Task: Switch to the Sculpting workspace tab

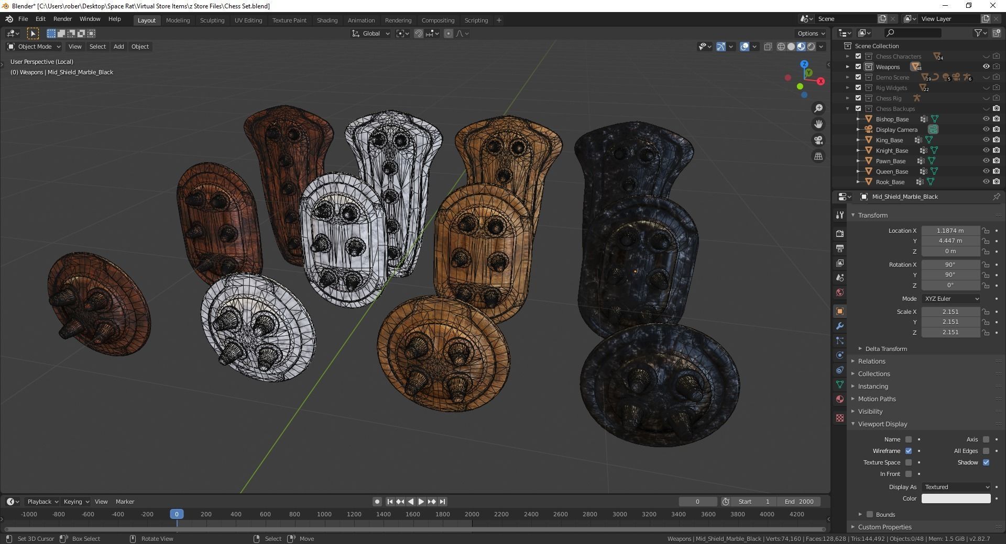Action: (212, 20)
